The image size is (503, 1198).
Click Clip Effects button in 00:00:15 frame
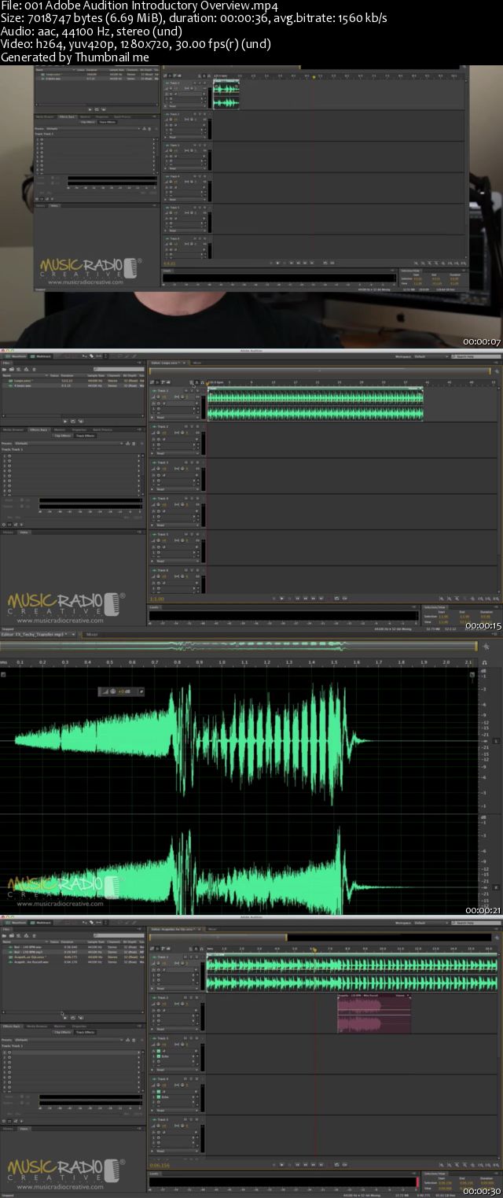[x=61, y=436]
